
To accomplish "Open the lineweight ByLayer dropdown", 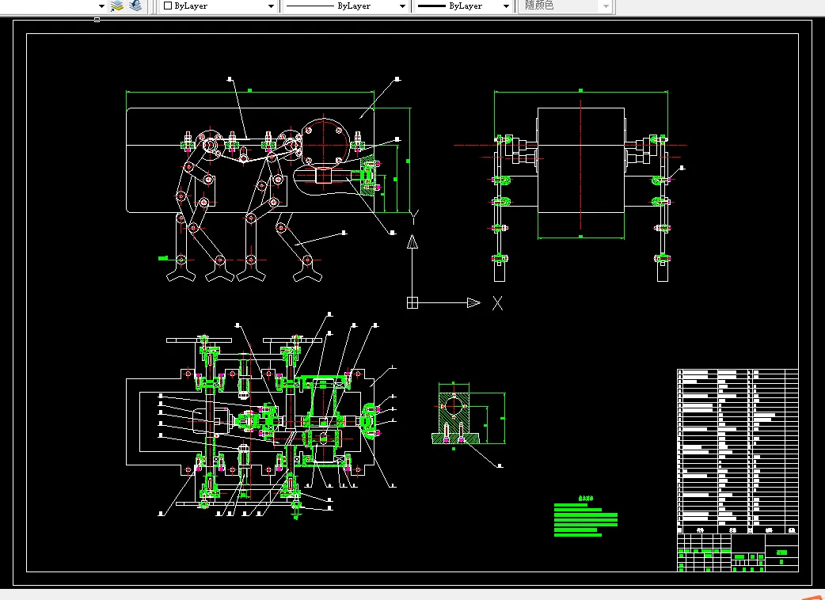I will pyautogui.click(x=463, y=6).
